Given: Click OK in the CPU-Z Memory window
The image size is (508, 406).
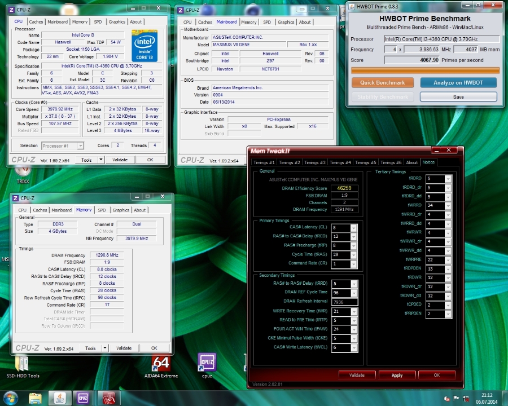Looking at the screenshot, I should [154, 348].
